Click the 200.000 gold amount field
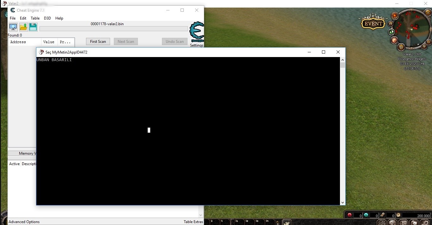 tap(416, 216)
